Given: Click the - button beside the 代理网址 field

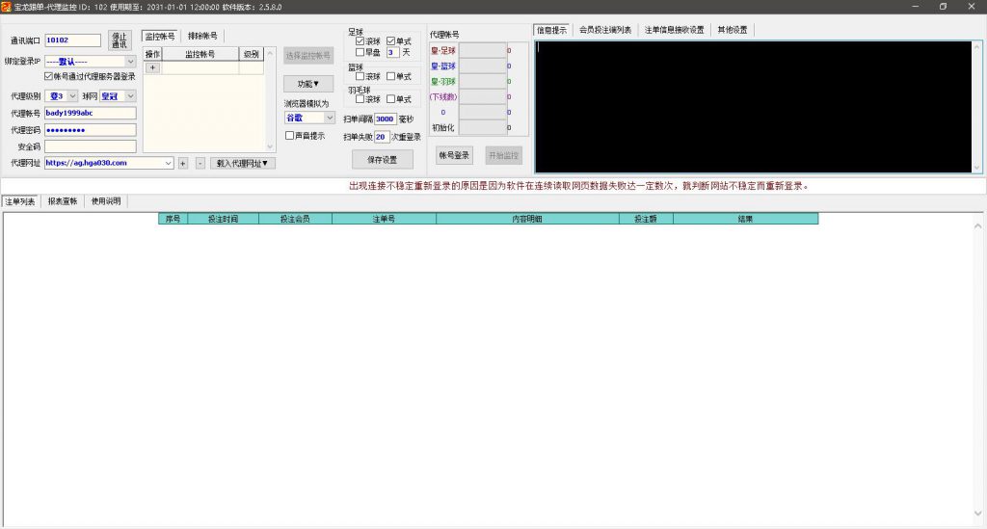Looking at the screenshot, I should pos(200,163).
